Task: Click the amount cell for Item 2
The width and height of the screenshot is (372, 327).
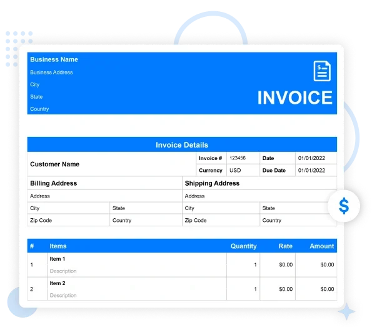Action: click(316, 289)
